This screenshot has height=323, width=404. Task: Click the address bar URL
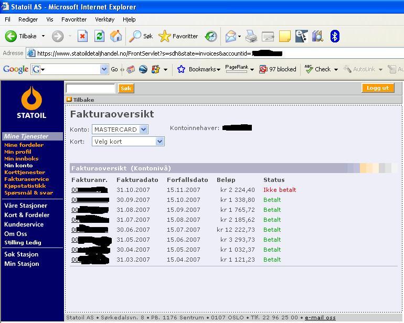coord(160,53)
